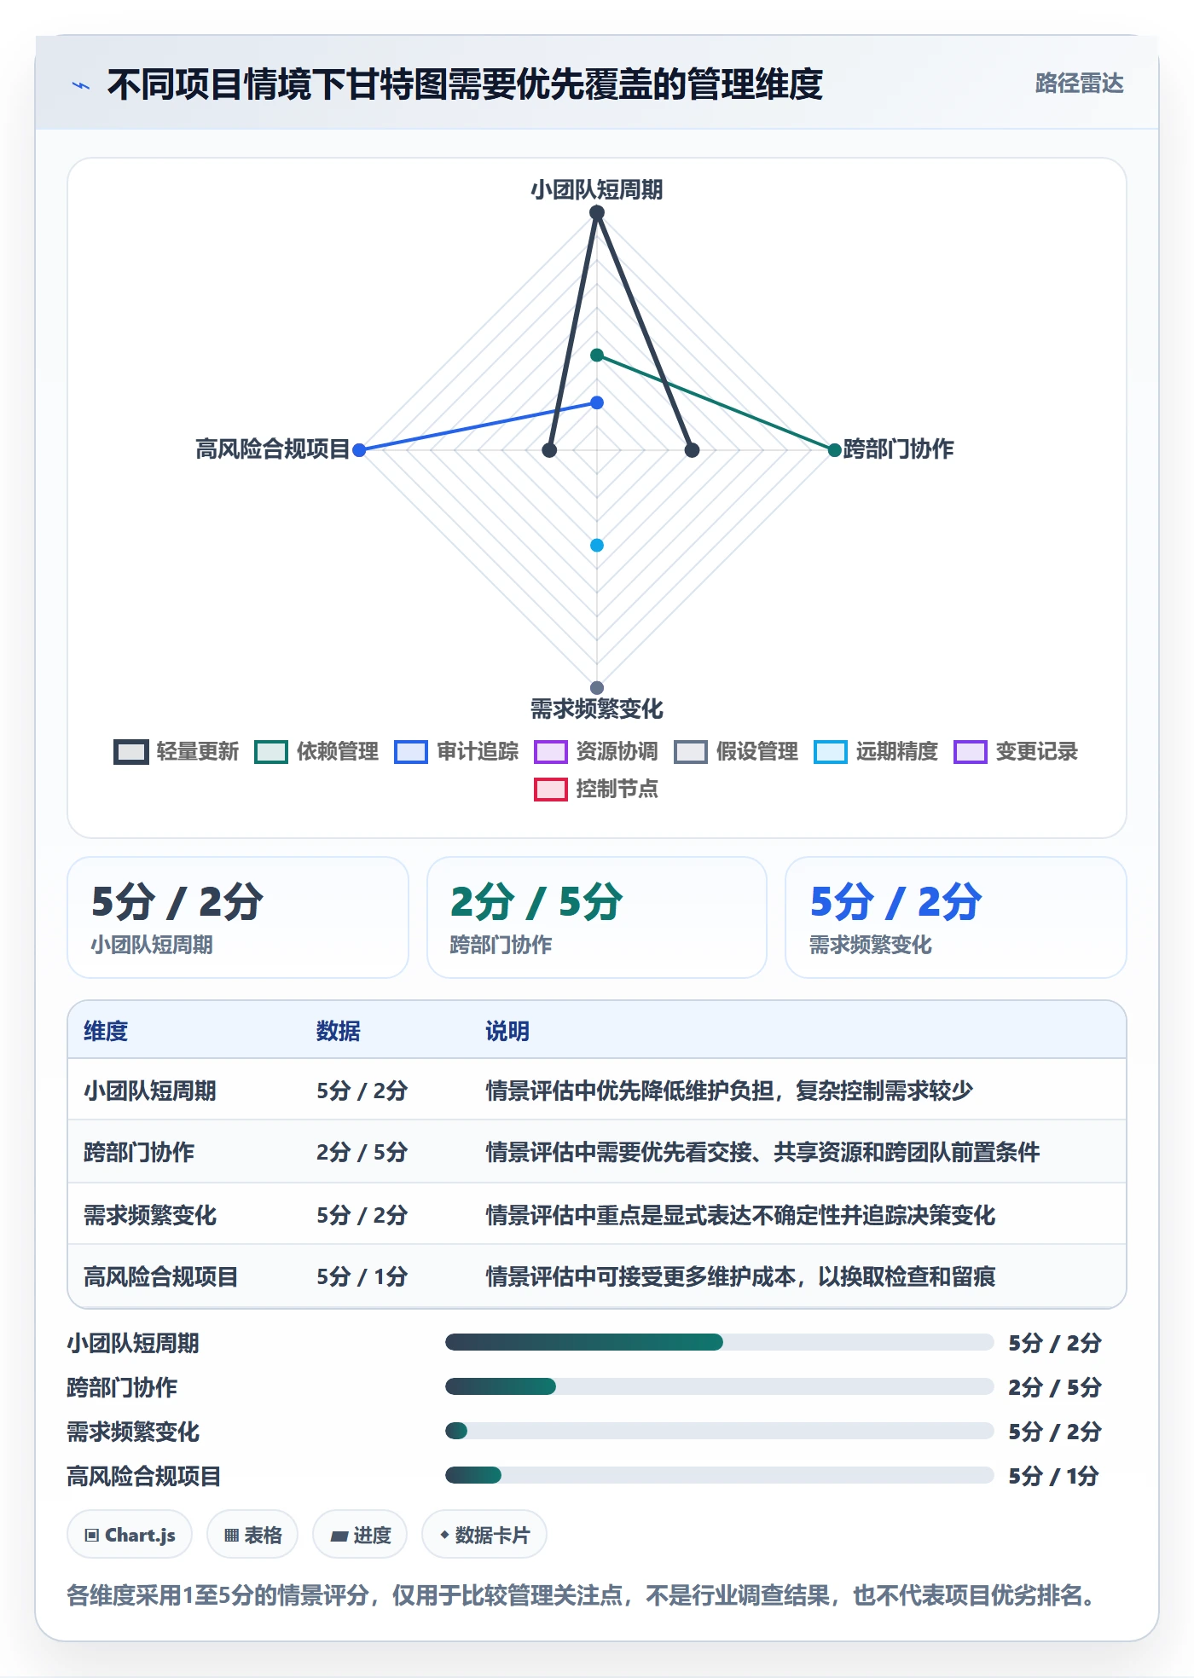1194x1678 pixels.
Task: Click the 小团队短周期 radar axis label
Action: click(x=597, y=189)
